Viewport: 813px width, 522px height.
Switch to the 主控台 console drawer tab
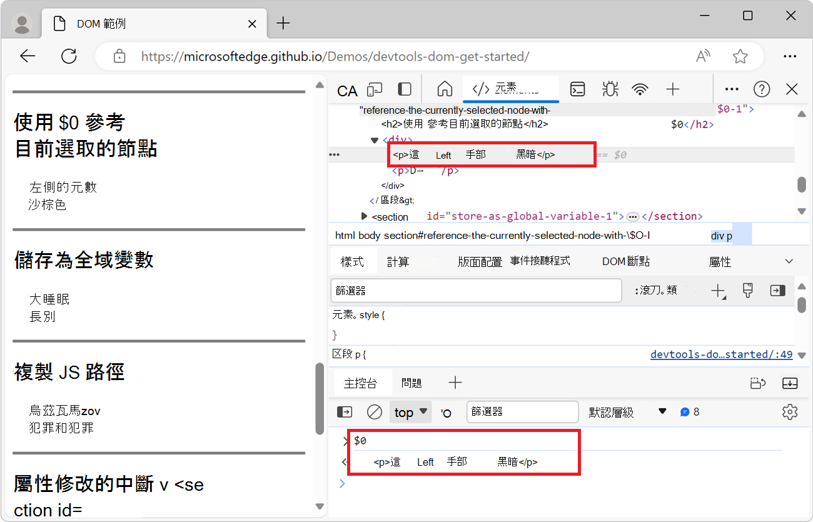click(360, 383)
